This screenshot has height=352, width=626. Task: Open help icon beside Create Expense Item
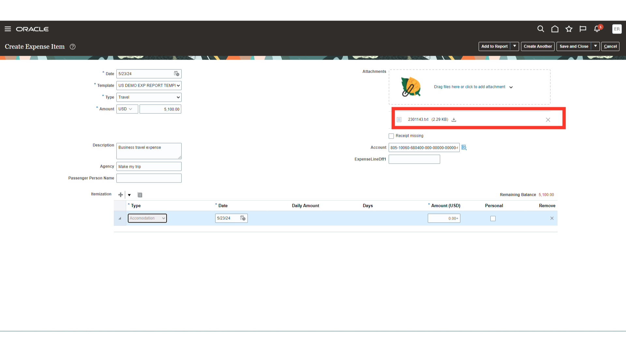tap(73, 47)
